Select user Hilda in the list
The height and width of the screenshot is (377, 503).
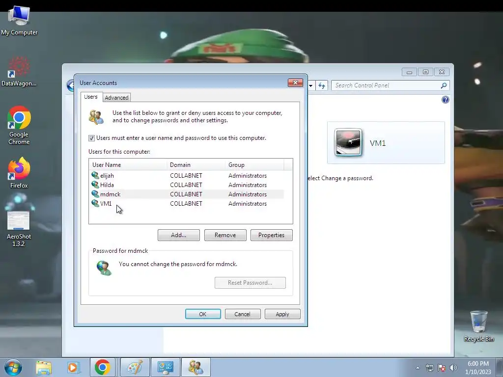[x=186, y=185]
